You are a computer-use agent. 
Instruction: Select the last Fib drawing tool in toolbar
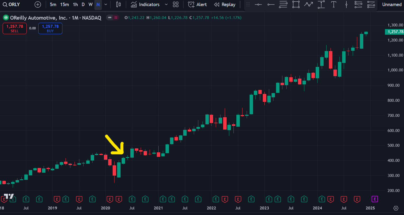[371, 4]
